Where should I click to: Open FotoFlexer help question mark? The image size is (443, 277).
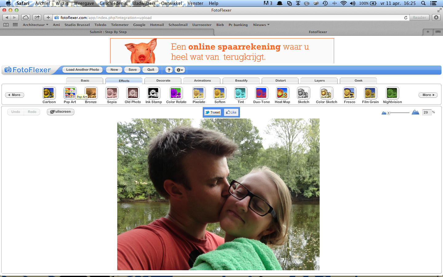pyautogui.click(x=169, y=70)
